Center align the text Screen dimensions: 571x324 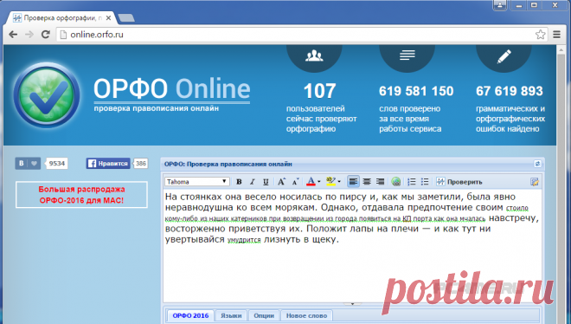[x=367, y=182]
